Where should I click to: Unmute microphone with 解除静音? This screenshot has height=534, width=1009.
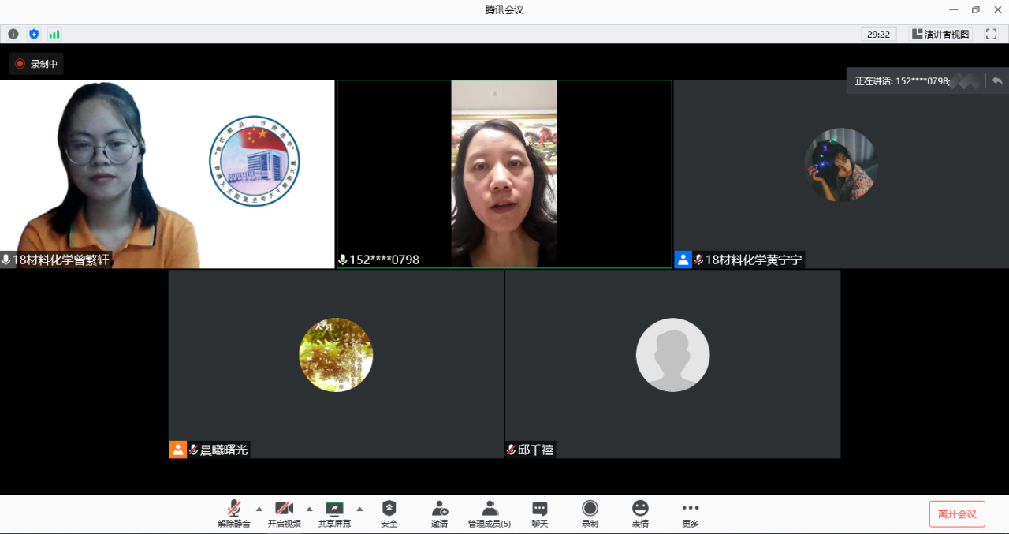click(x=234, y=513)
